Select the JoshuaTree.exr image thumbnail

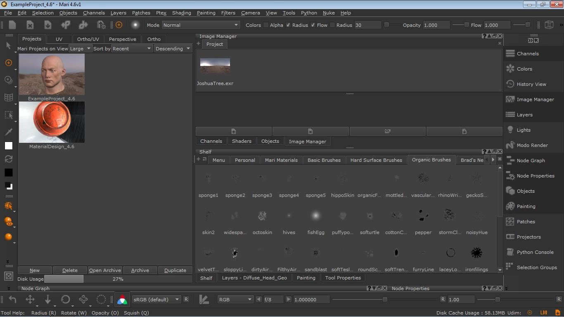[x=215, y=66]
